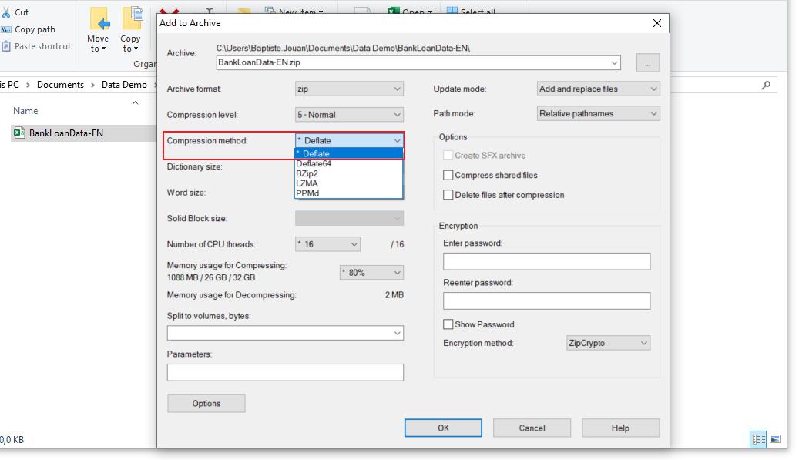Type a password in Enter password field
Viewport: 799px width, 460px height.
click(546, 261)
